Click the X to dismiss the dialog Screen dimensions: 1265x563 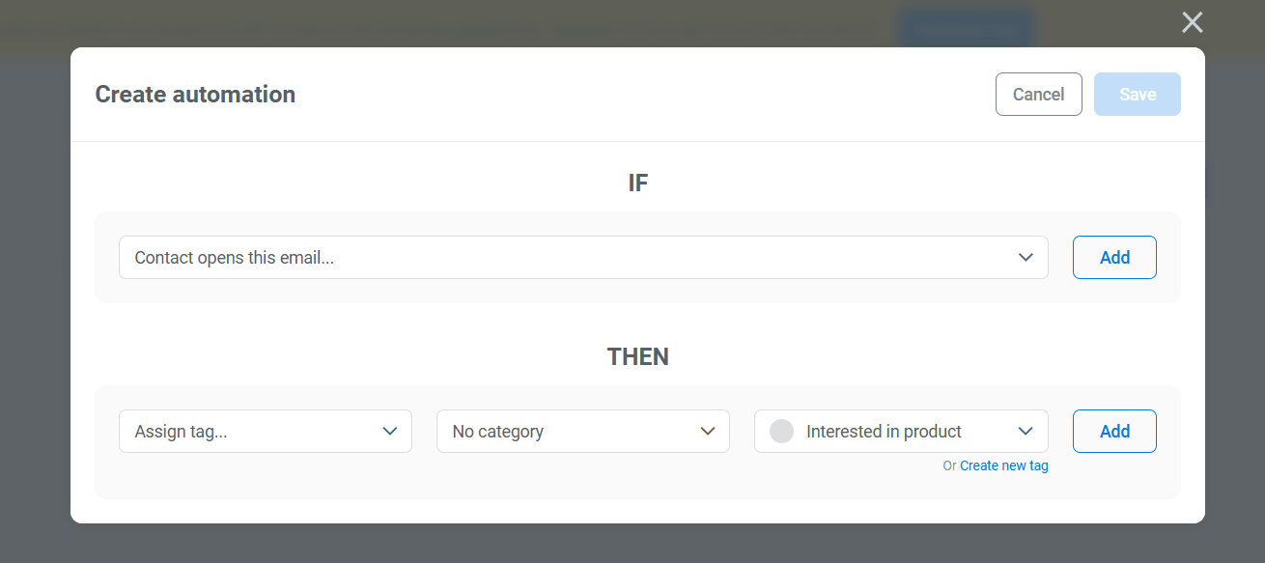[1192, 21]
